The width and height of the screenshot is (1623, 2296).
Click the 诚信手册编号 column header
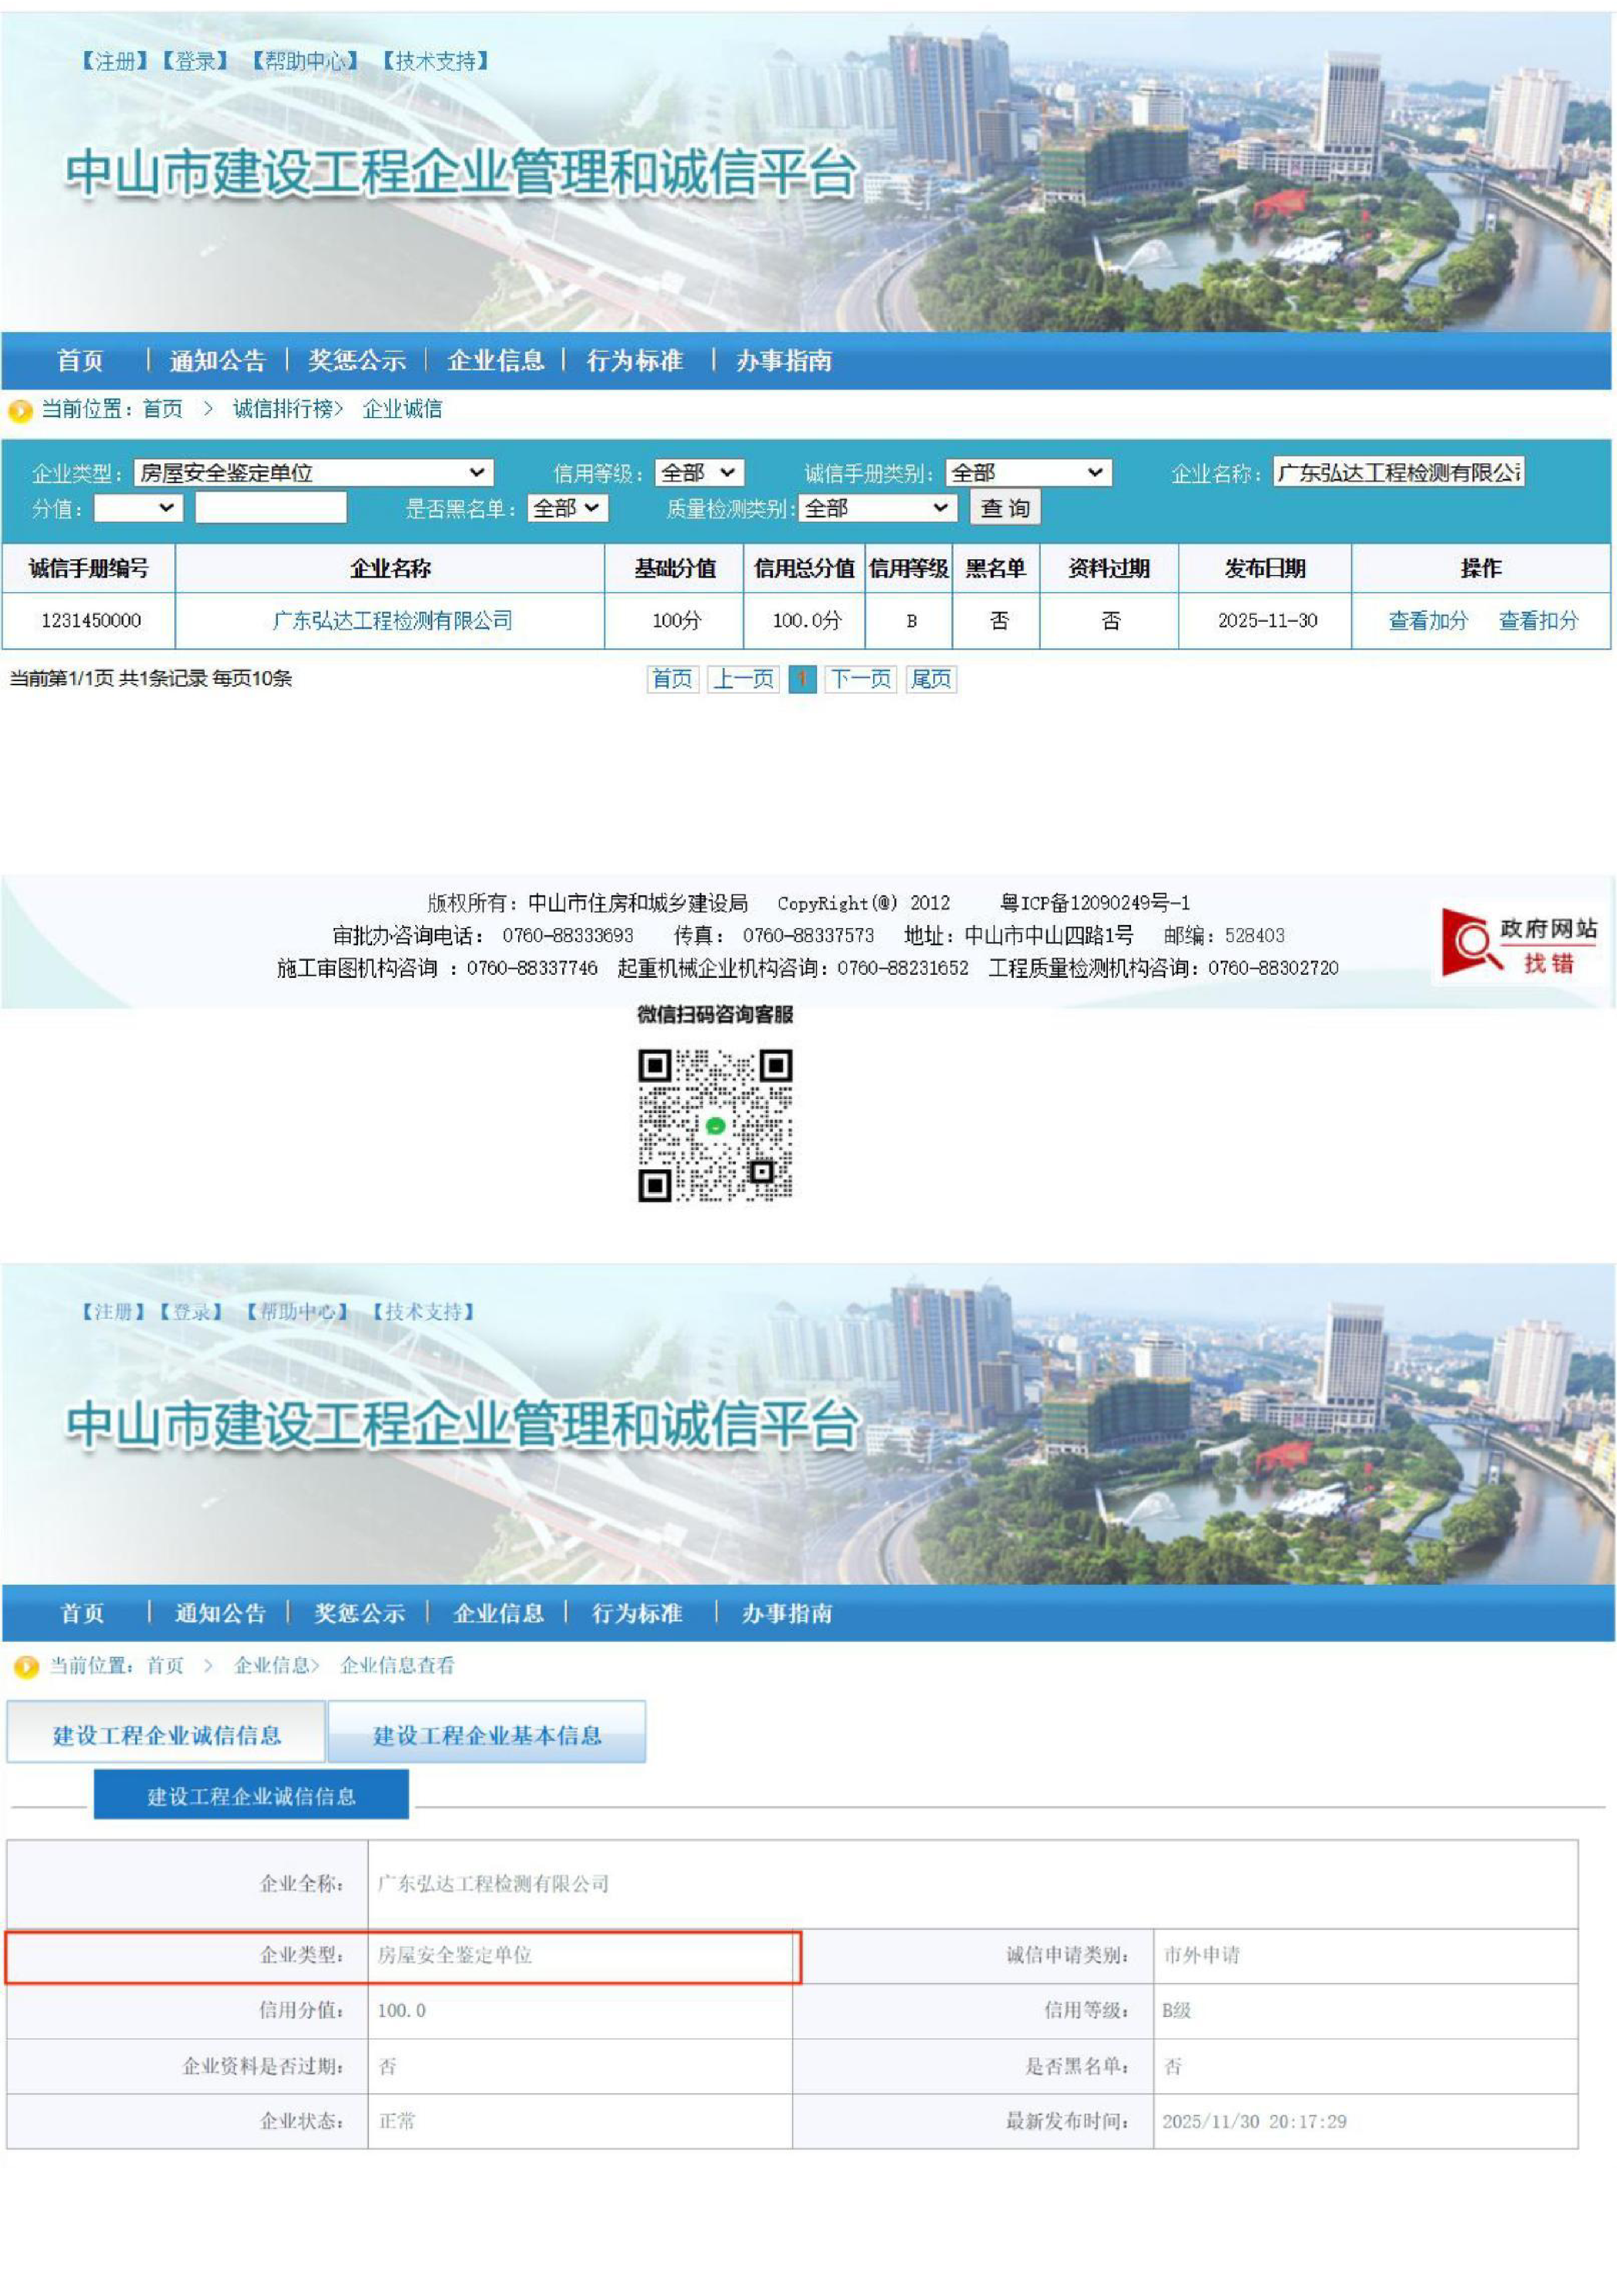coord(89,569)
